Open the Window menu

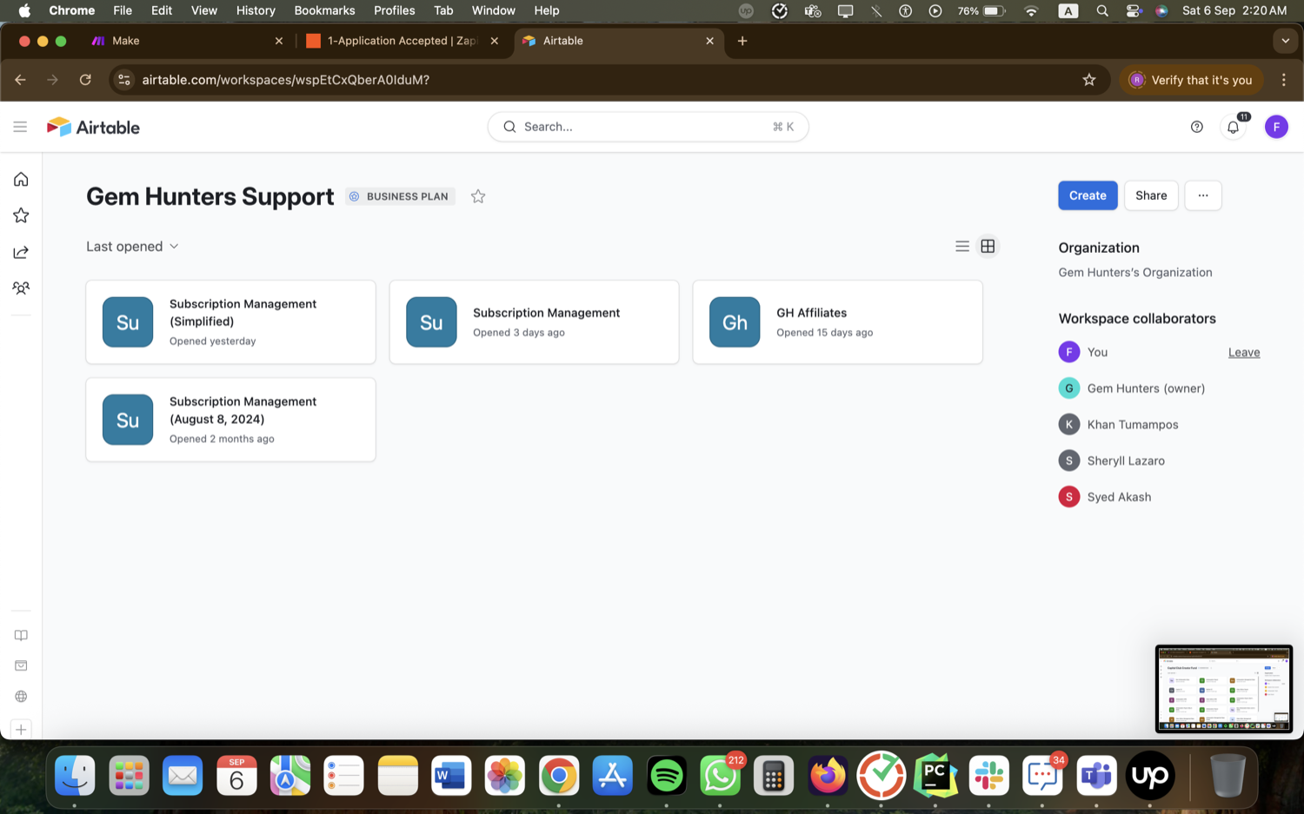494,10
